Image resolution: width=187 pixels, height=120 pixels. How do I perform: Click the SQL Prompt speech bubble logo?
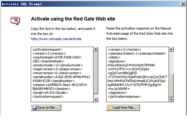(x=15, y=21)
